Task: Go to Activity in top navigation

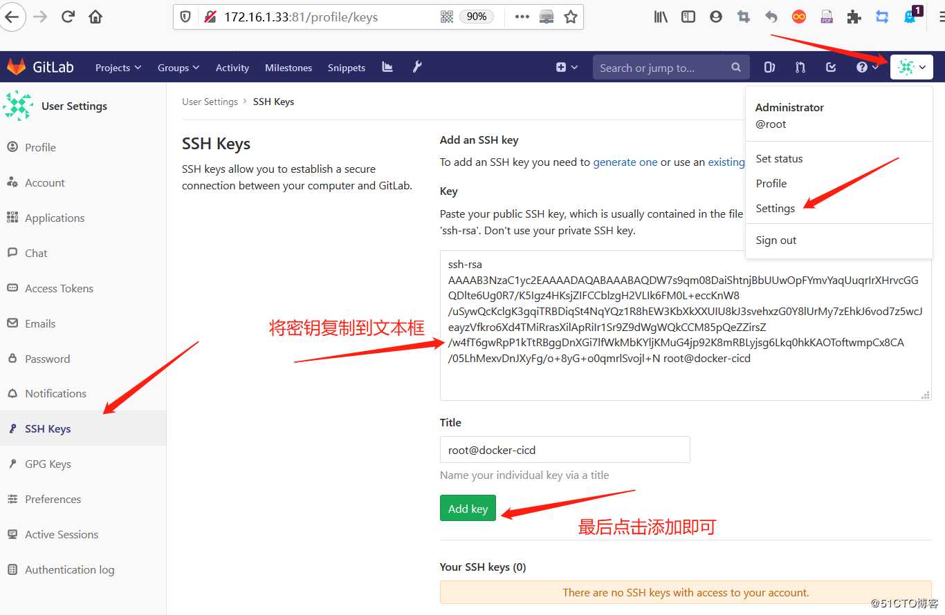Action: coord(232,68)
